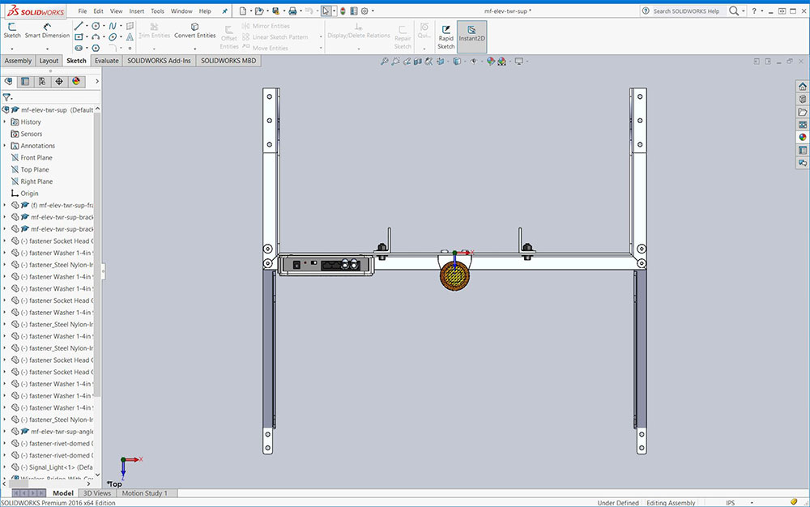Open the DisplayManager color ball tab
Screen dimensions: 810x507
tap(76, 81)
